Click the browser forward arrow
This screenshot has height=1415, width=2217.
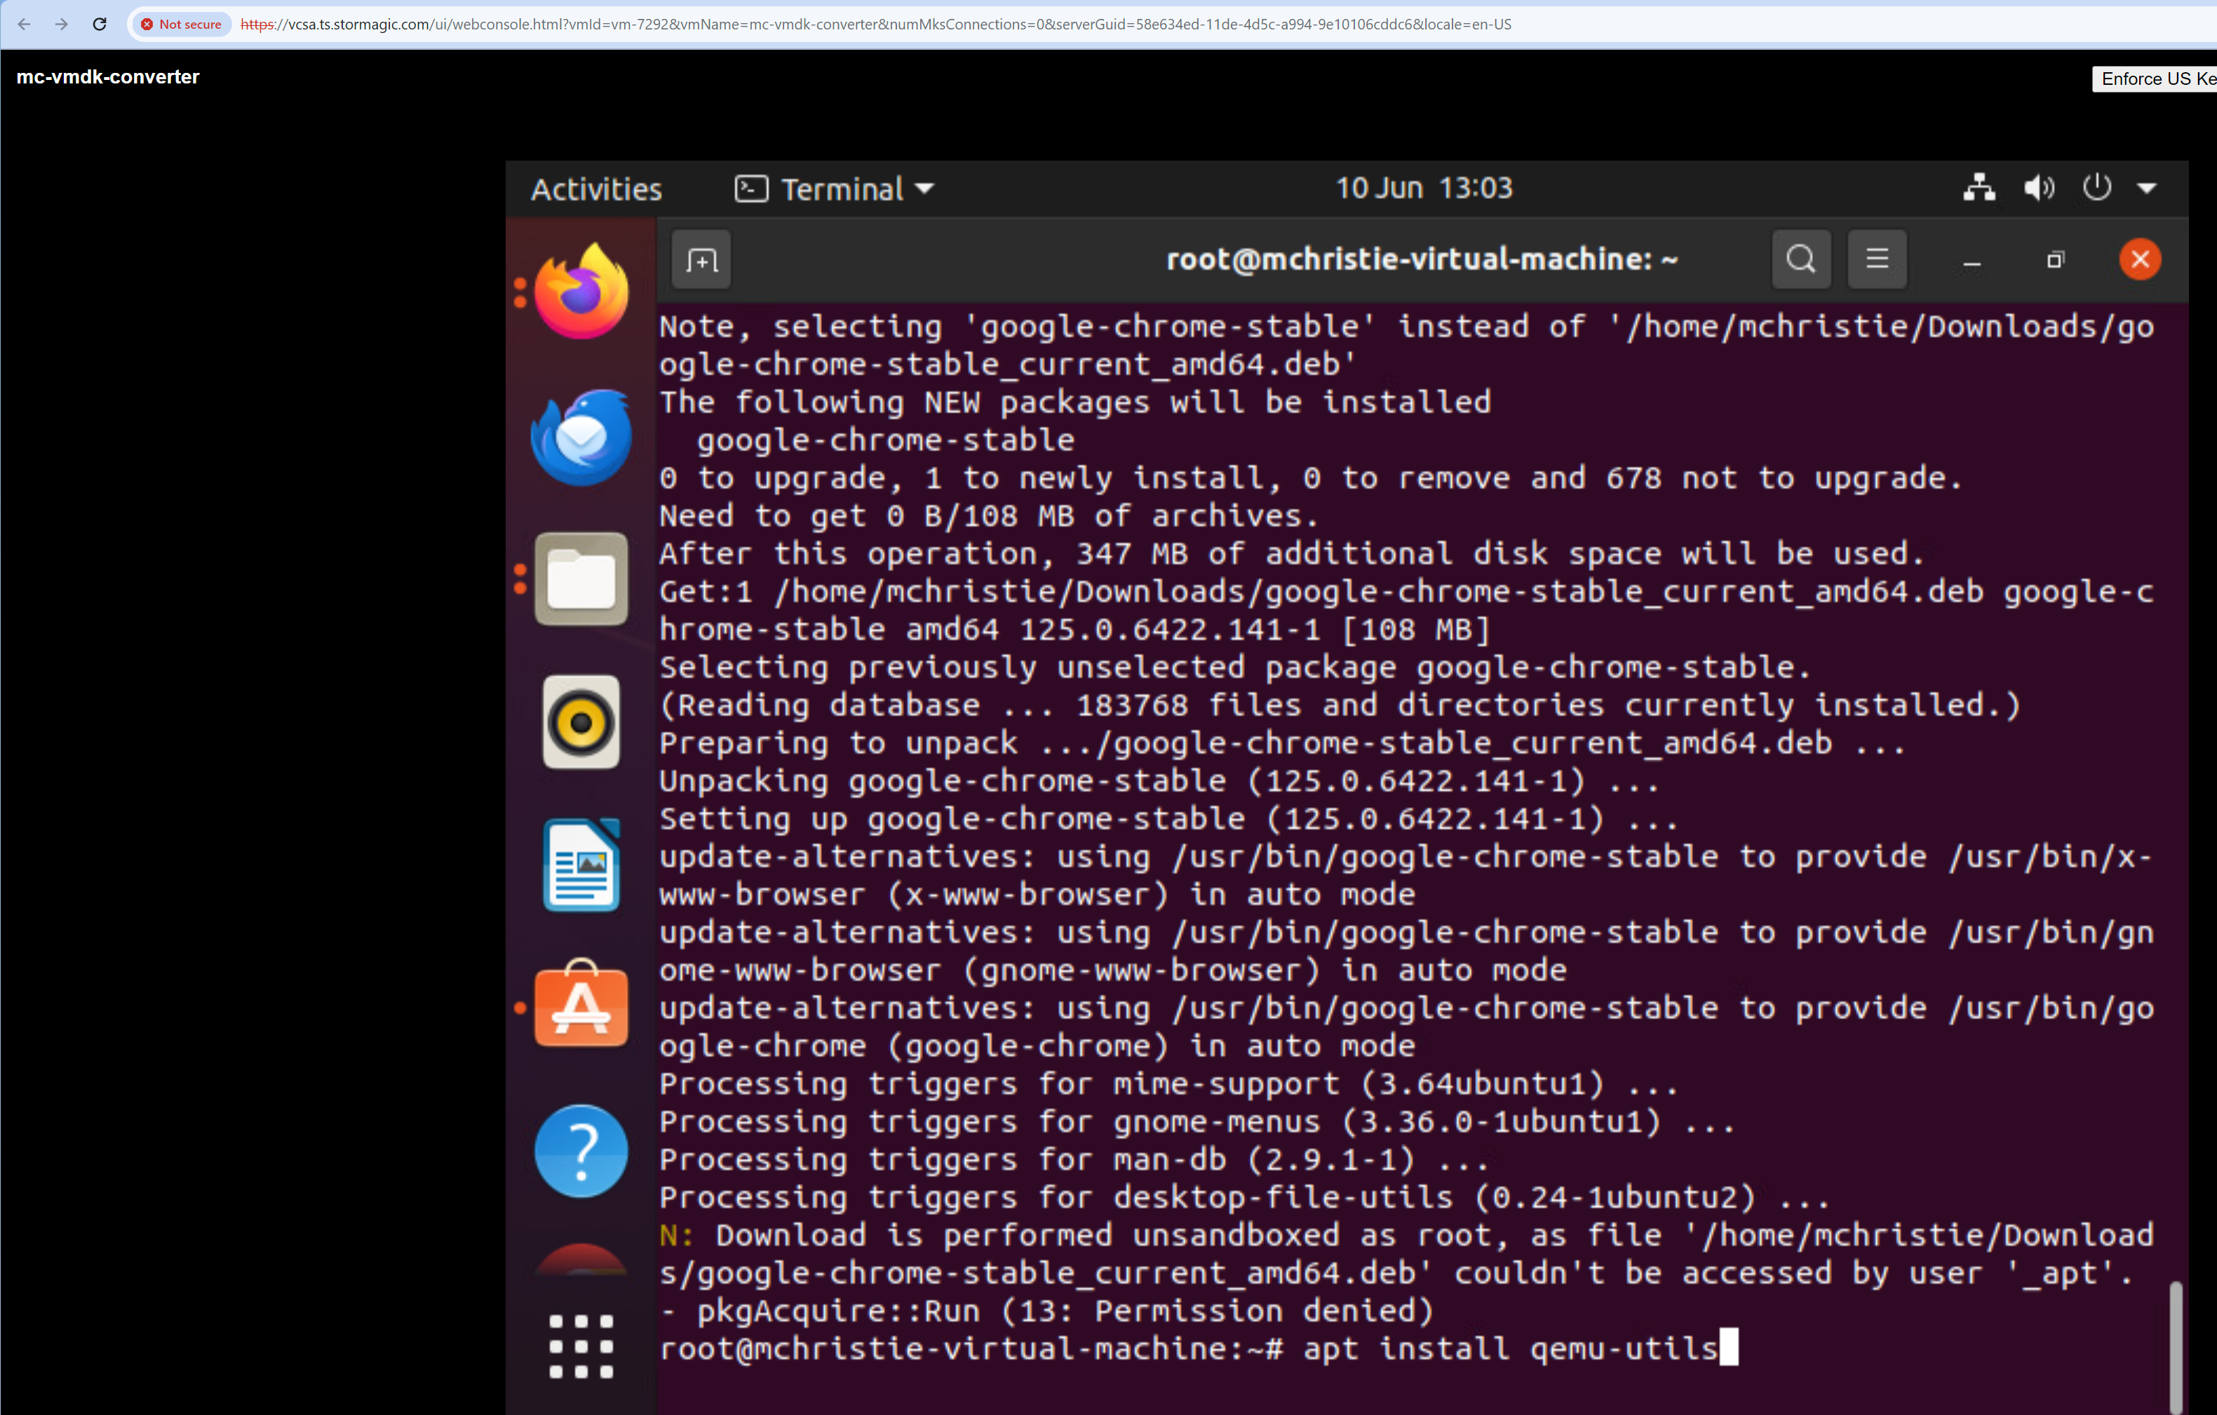point(62,24)
